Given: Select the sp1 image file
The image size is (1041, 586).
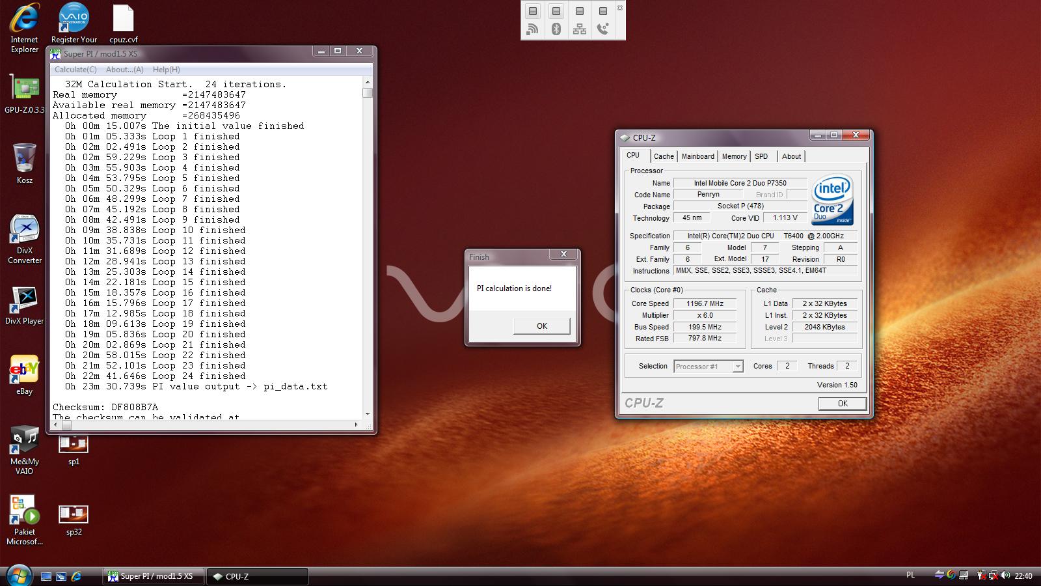Looking at the screenshot, I should click(x=74, y=451).
